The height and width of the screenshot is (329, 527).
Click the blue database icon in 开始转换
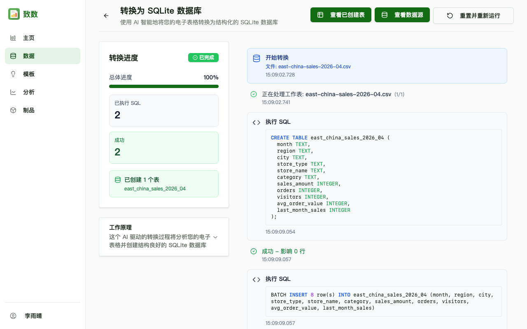point(257,58)
